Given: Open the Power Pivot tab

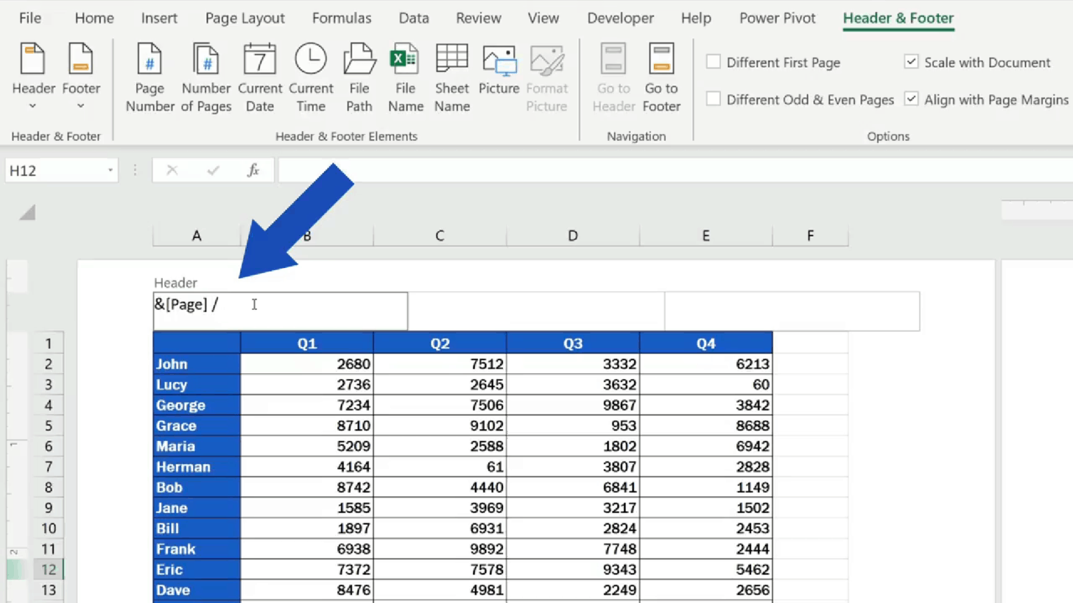Looking at the screenshot, I should click(777, 18).
